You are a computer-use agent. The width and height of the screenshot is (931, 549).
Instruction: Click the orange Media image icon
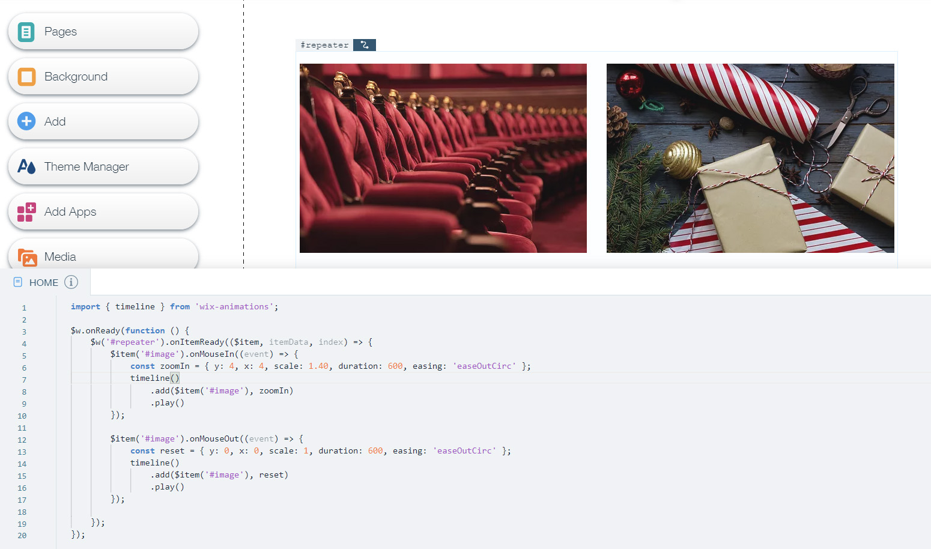pyautogui.click(x=27, y=258)
